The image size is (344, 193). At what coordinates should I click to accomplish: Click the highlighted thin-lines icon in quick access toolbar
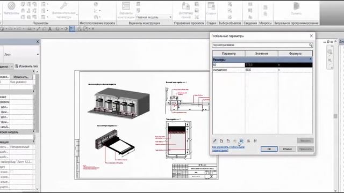[72, 28]
